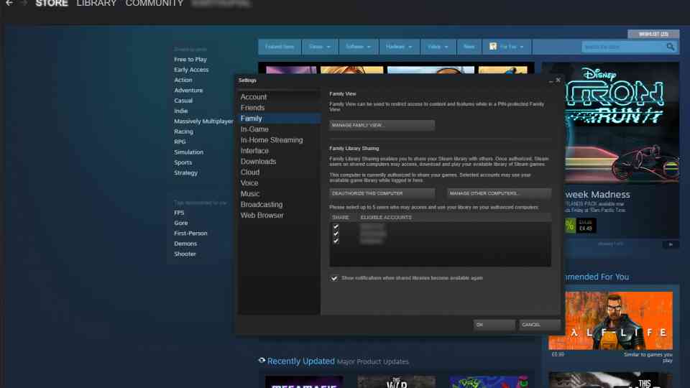Open the Tron Run/r featured banner
690x388 pixels.
point(622,123)
